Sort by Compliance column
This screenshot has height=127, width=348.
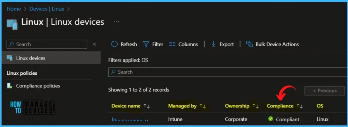285,106
